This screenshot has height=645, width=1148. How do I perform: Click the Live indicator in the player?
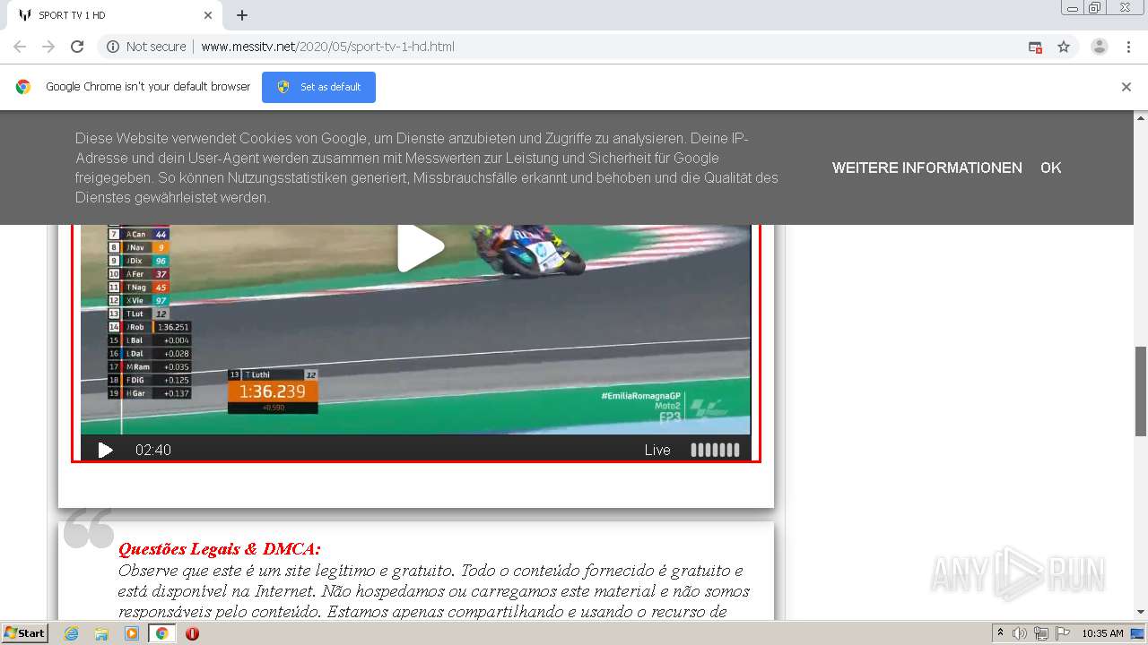pos(657,450)
